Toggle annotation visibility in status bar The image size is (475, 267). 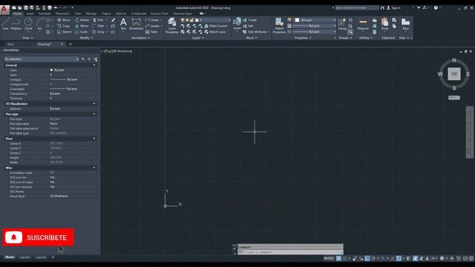[415, 258]
